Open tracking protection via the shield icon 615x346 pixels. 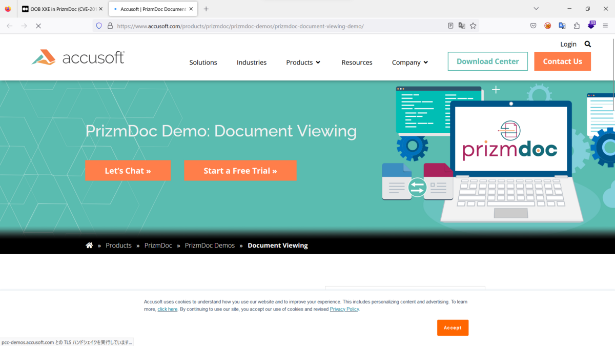[98, 26]
